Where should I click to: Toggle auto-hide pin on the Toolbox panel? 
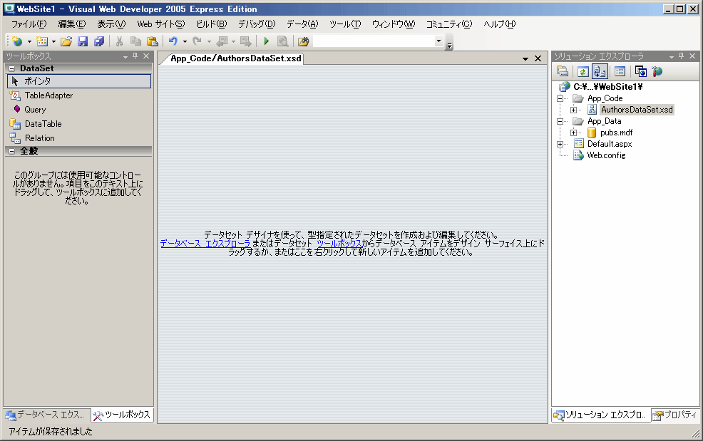click(x=135, y=56)
